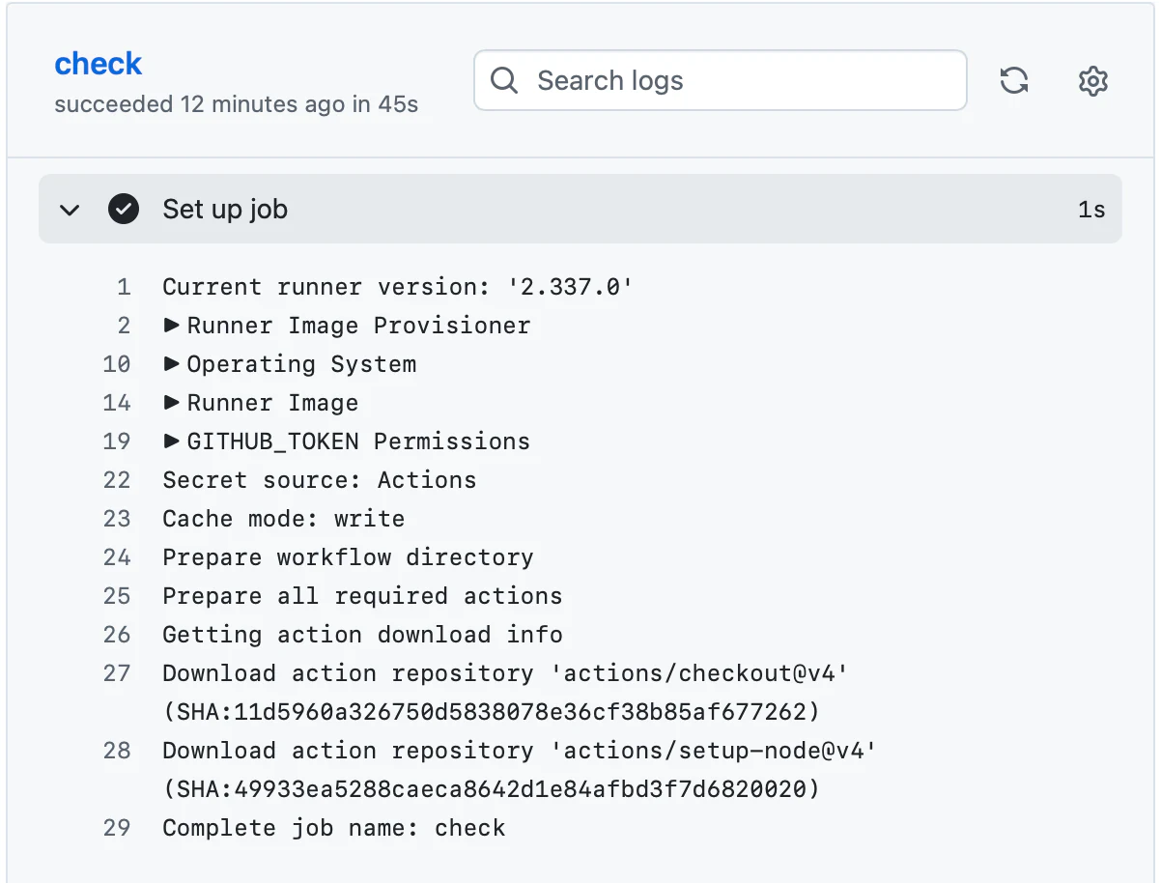Select line number 1 link
The image size is (1161, 883).
click(123, 287)
